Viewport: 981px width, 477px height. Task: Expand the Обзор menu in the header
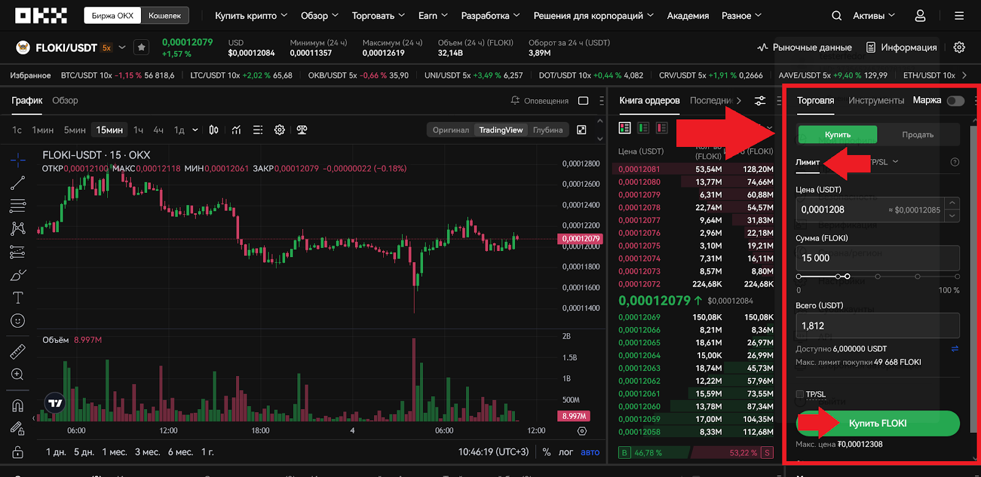point(319,16)
